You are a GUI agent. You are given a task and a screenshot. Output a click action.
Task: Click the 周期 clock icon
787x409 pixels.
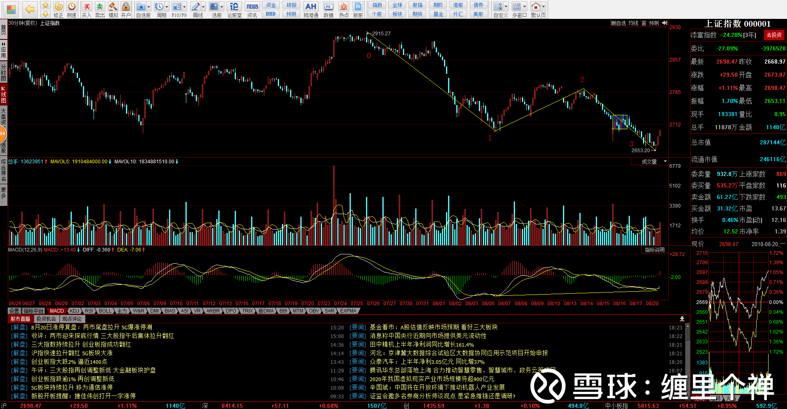click(x=159, y=7)
